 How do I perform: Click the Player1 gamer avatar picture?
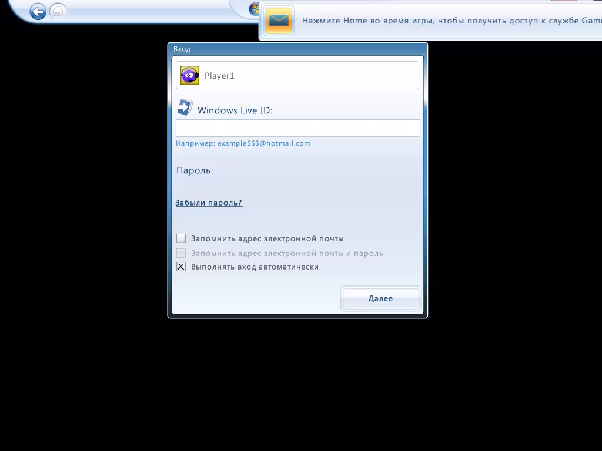(190, 75)
